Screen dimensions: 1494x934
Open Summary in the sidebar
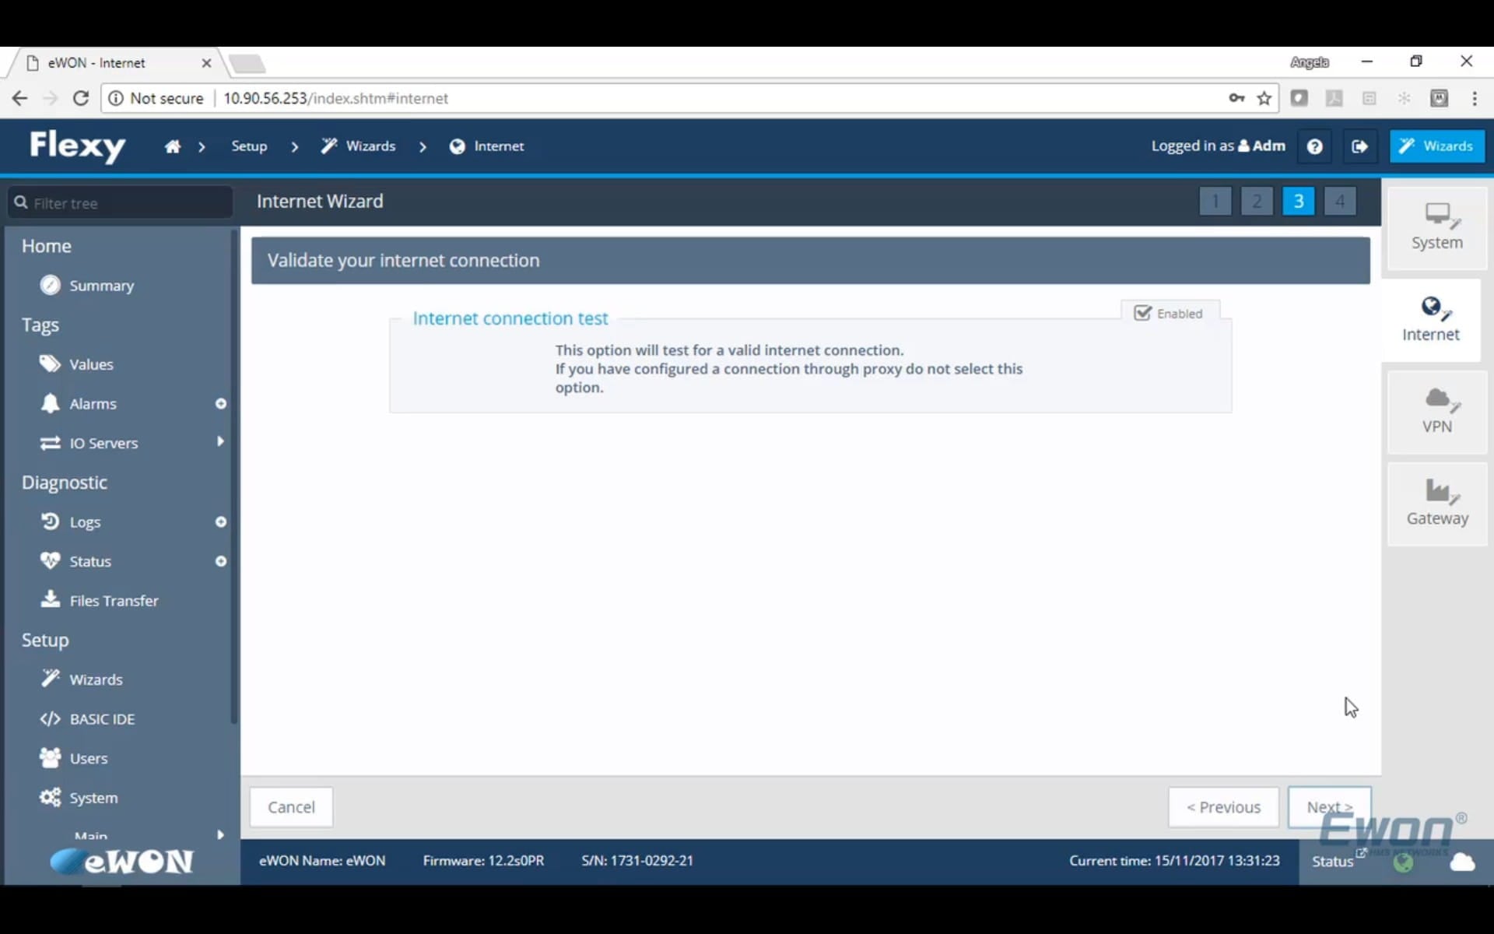tap(102, 286)
